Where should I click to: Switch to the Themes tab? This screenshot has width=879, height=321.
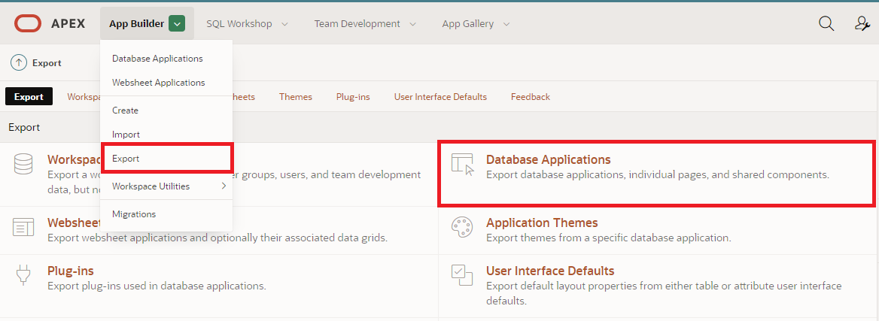point(296,97)
